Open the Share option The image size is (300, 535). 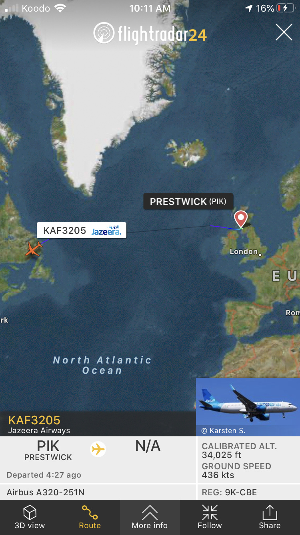tap(270, 517)
